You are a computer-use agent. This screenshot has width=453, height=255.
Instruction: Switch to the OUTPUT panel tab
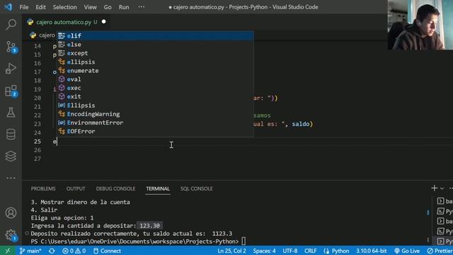pyautogui.click(x=76, y=188)
